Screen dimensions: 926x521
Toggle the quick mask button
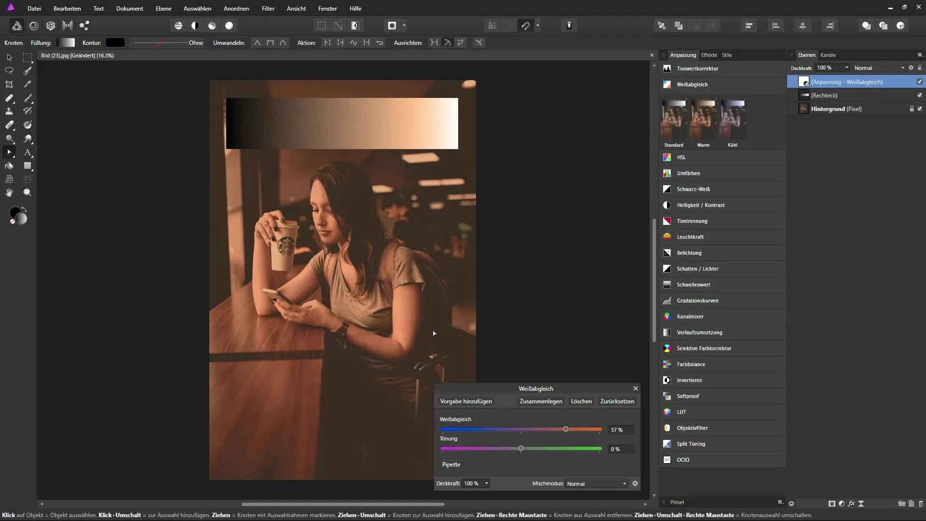[392, 26]
